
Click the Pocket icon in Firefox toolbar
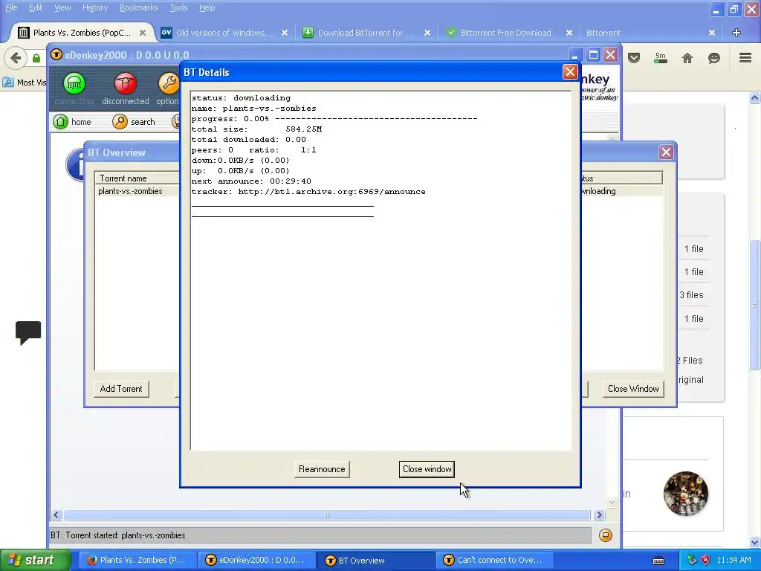pos(634,58)
